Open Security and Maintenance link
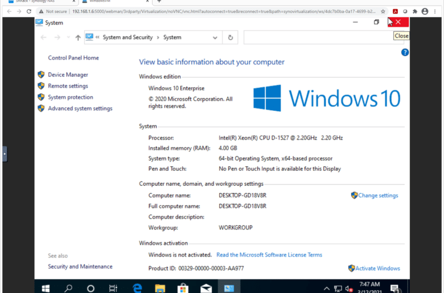444x293 pixels. coord(80,266)
